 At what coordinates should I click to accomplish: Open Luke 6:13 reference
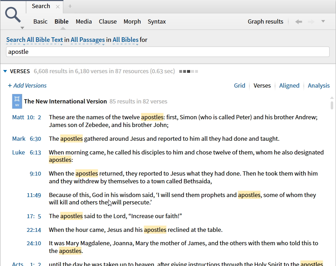26,152
